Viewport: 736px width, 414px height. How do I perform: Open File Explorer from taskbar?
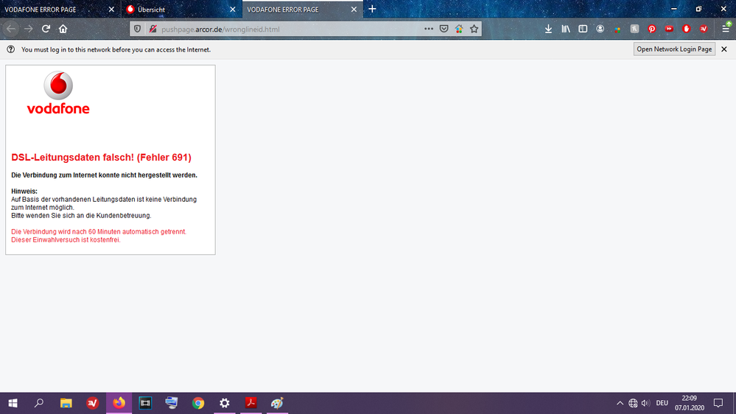(x=66, y=403)
